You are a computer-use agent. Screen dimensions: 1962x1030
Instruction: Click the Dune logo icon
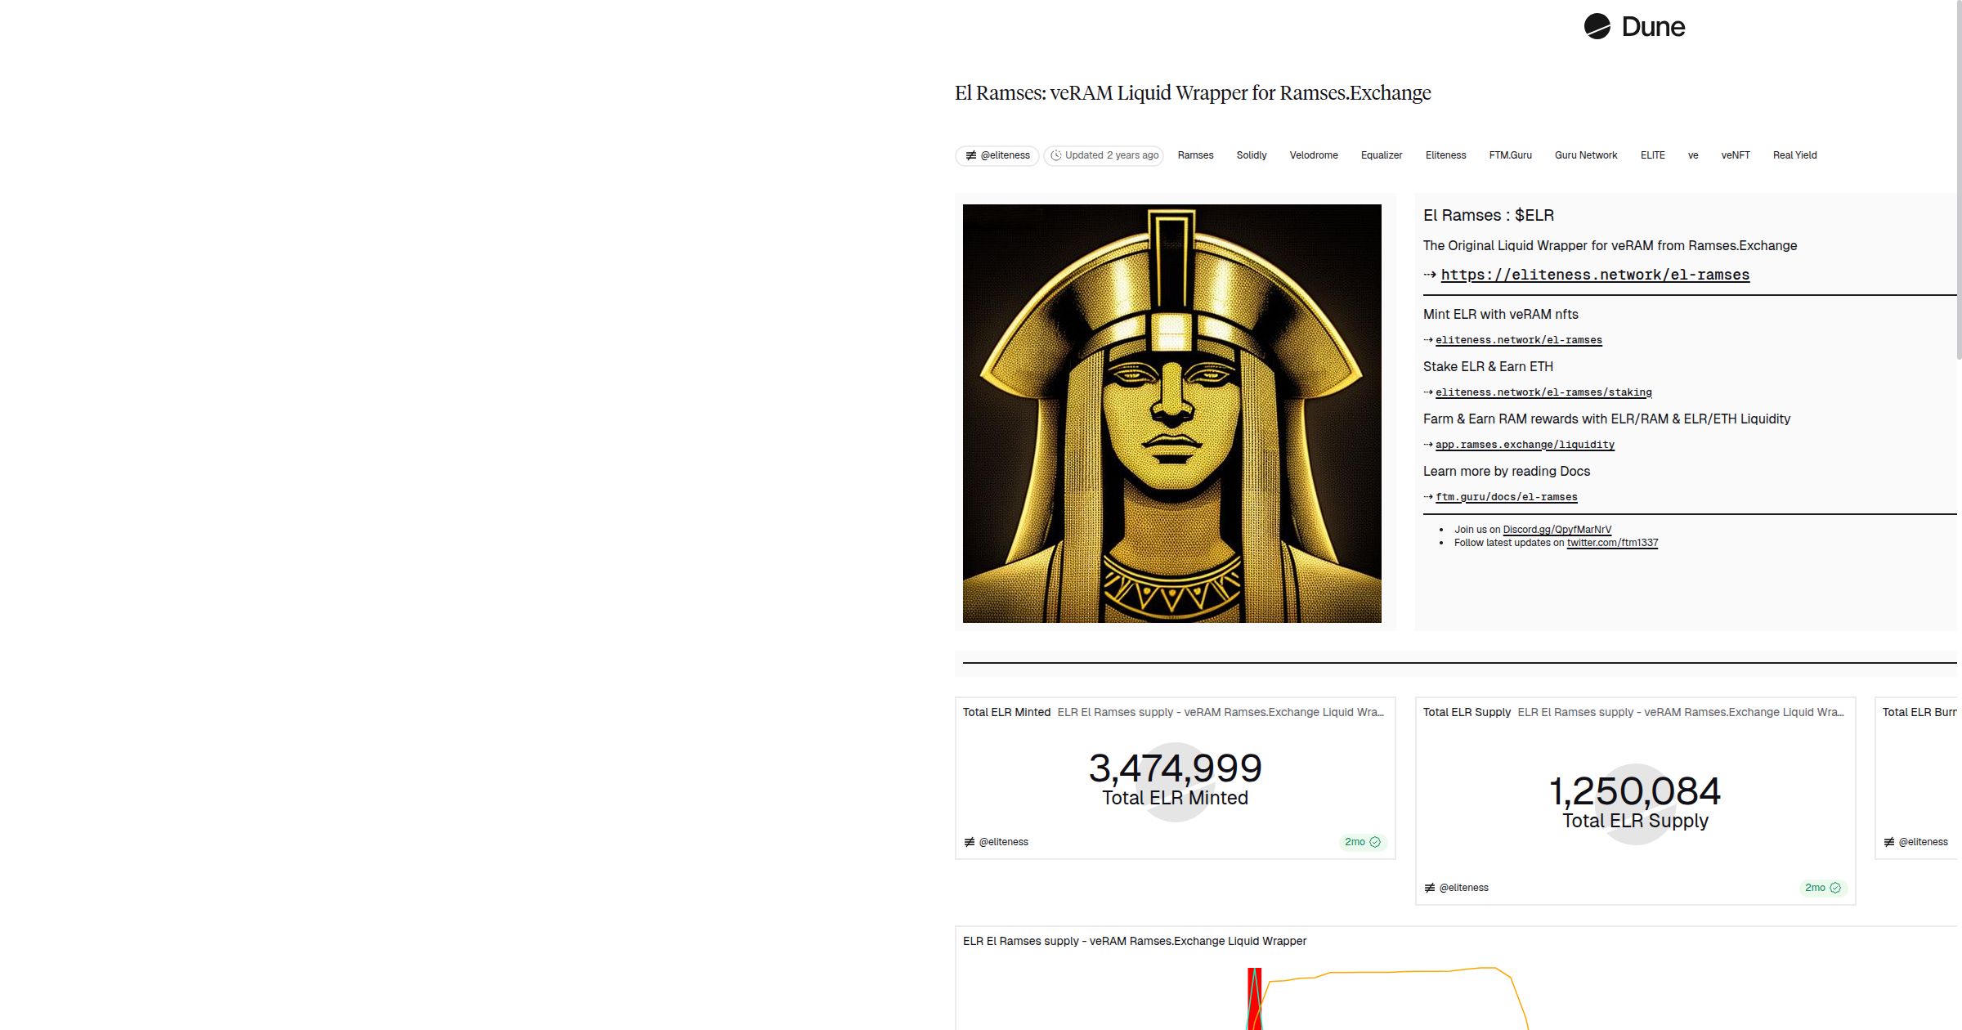pyautogui.click(x=1597, y=26)
